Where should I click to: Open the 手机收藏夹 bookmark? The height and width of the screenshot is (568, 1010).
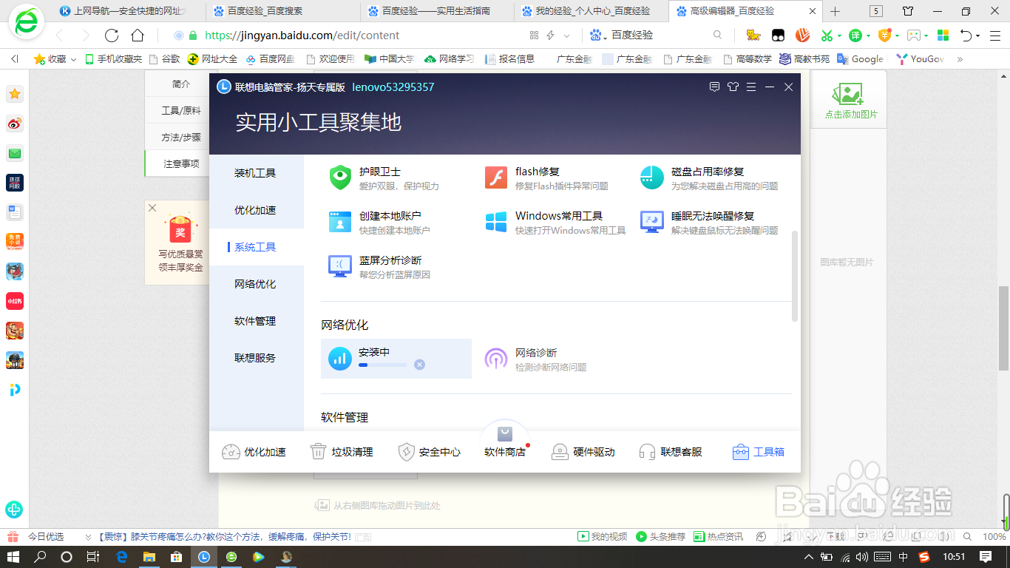tap(113, 59)
